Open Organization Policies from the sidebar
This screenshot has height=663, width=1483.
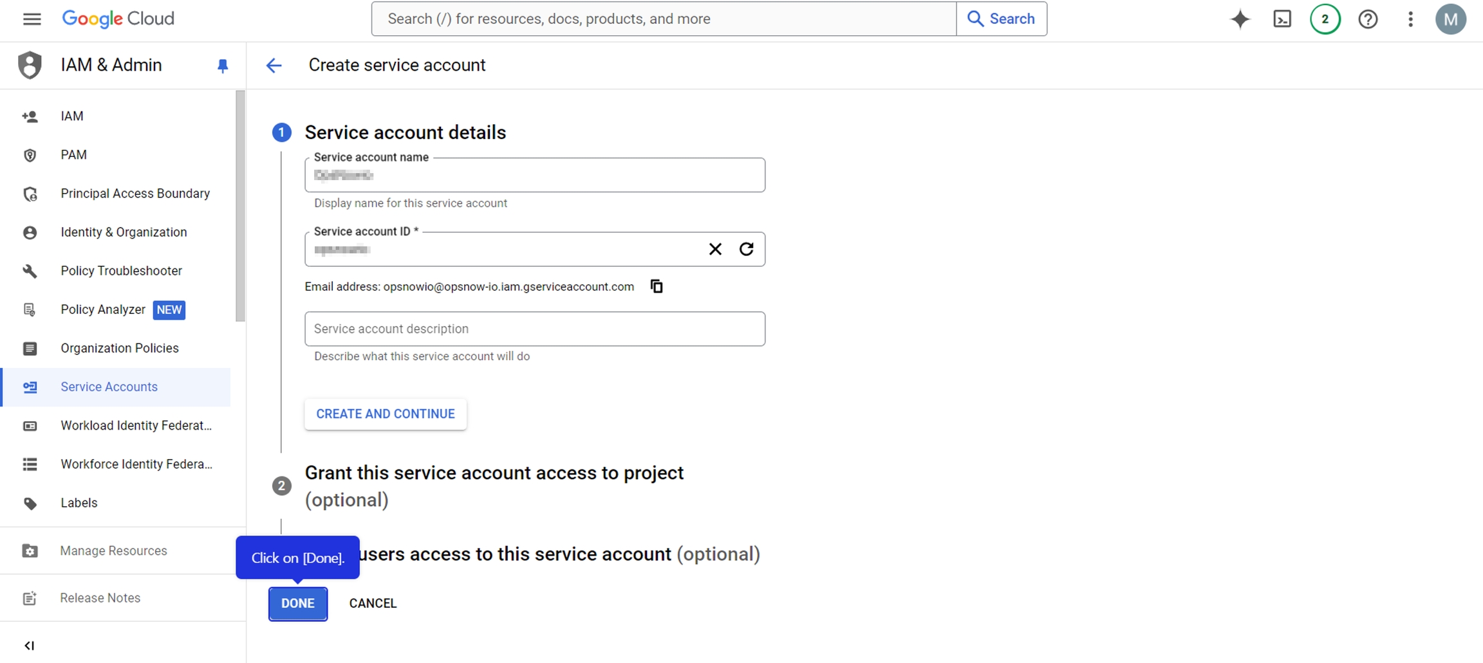[x=119, y=348]
